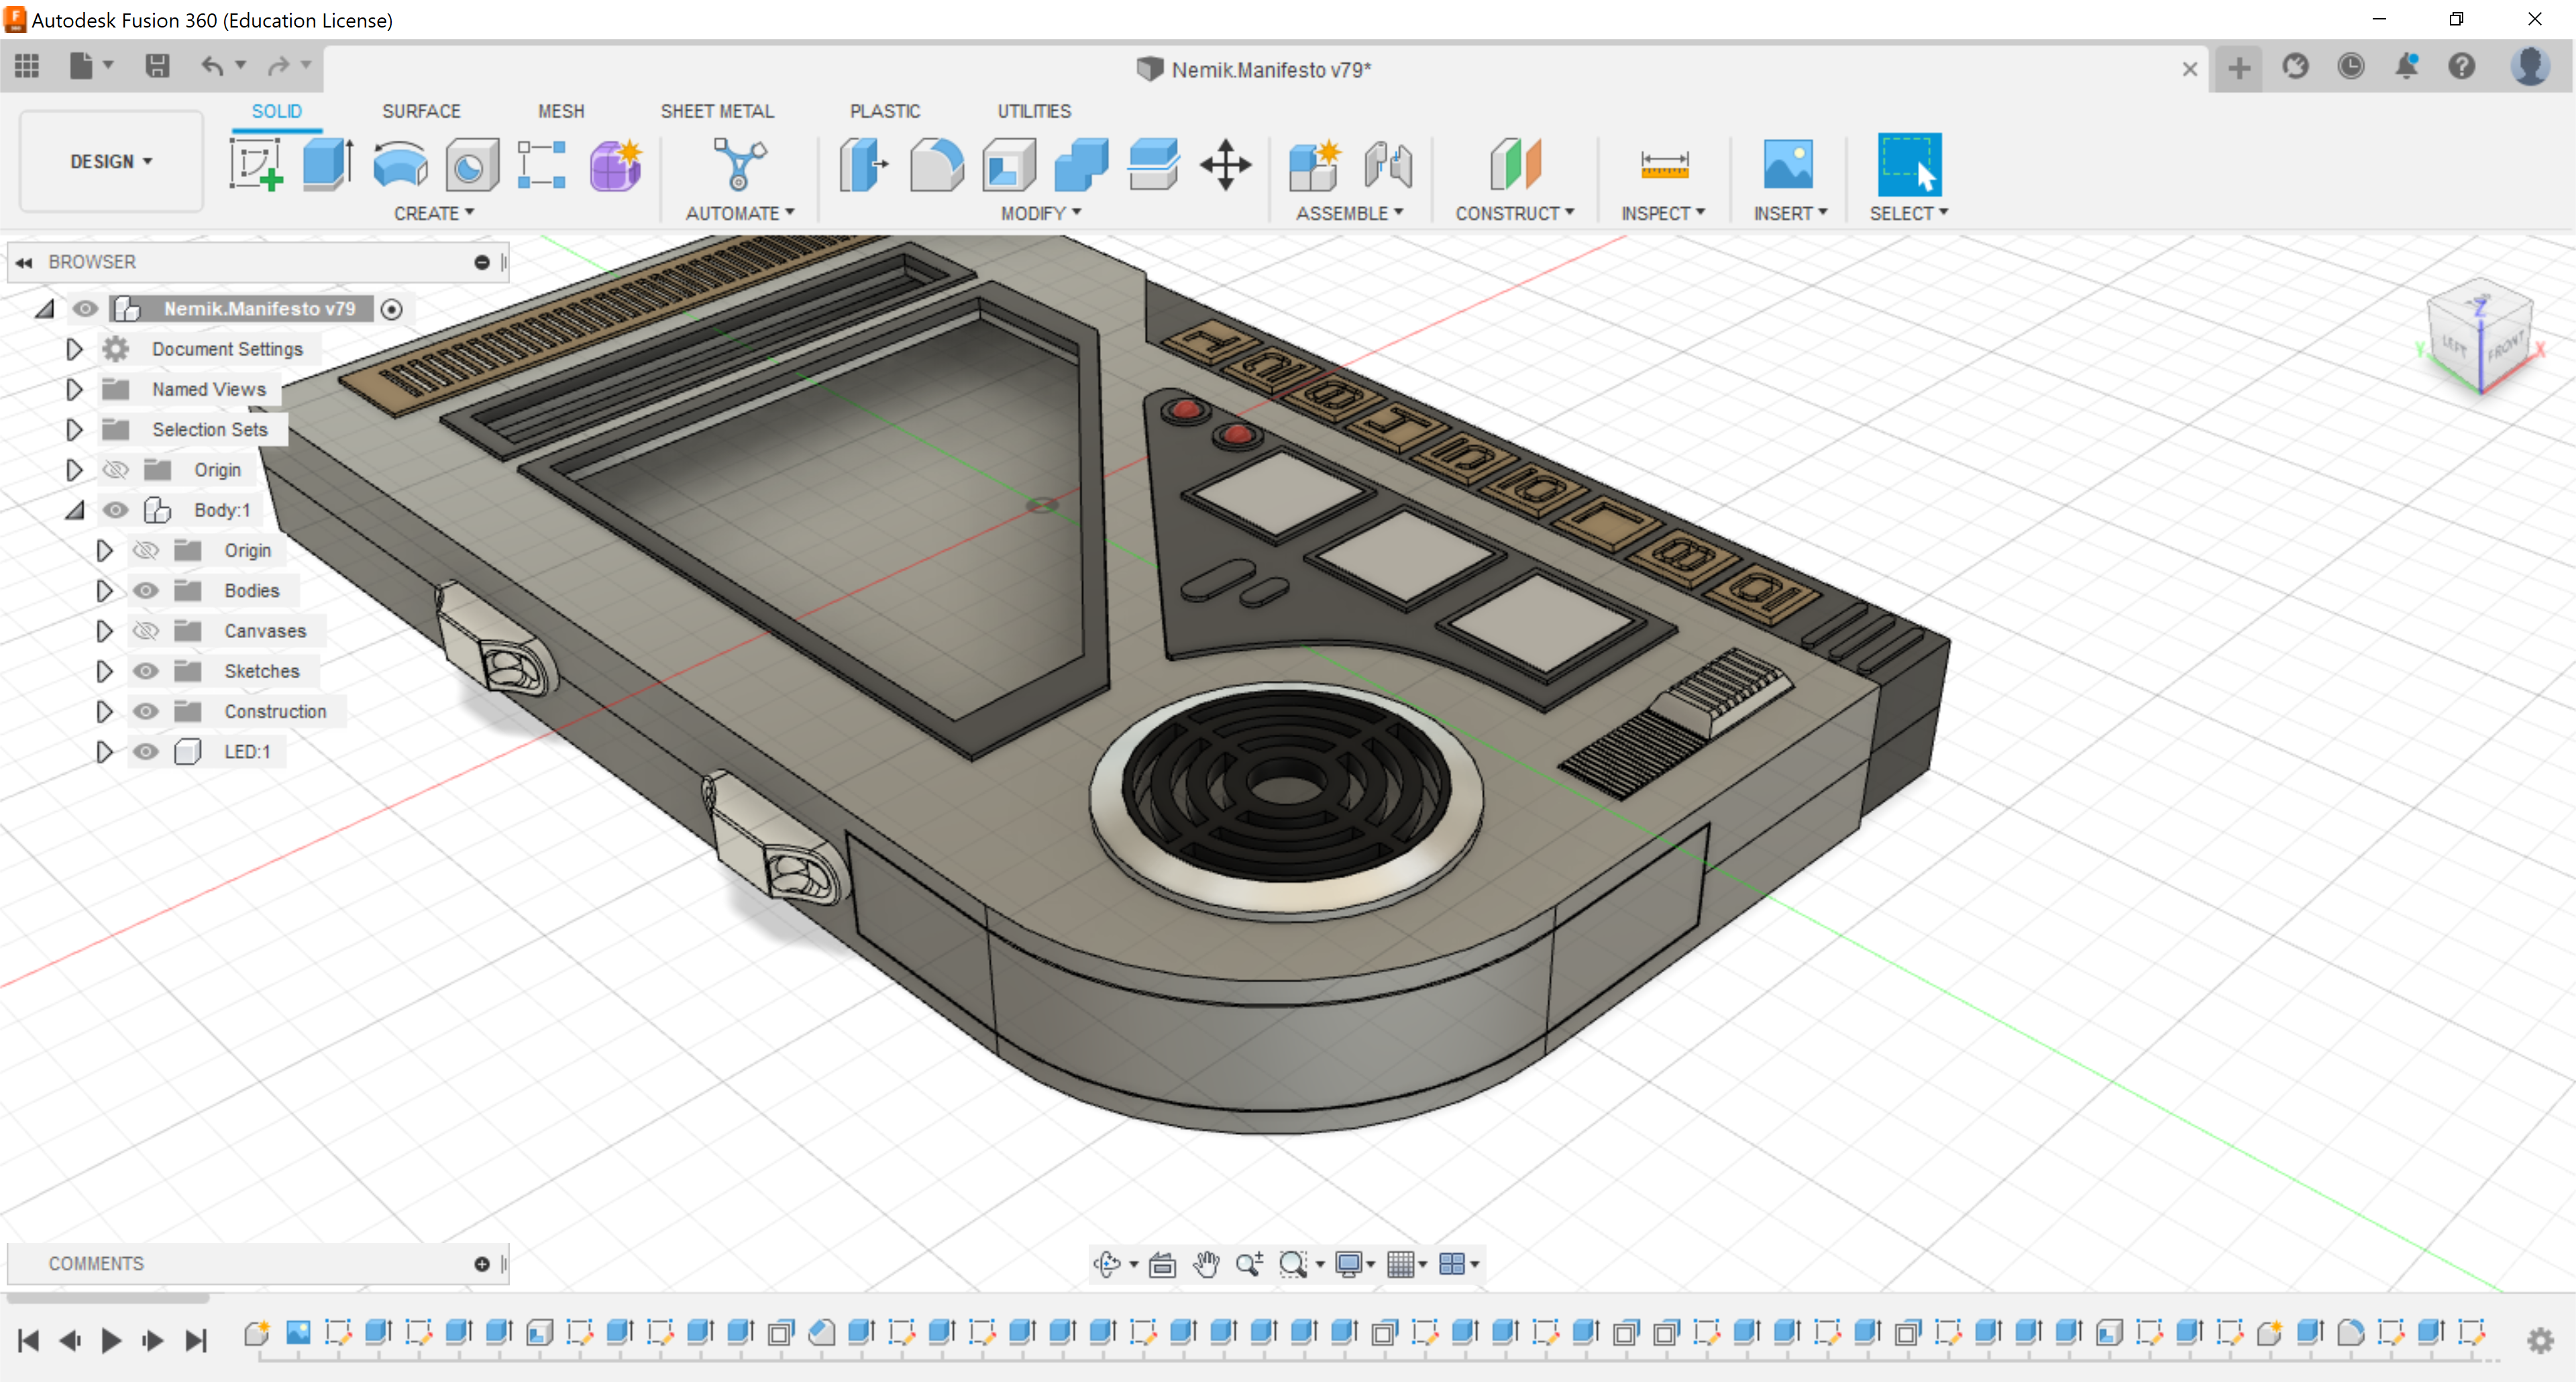Click the Help question mark icon
This screenshot has width=2576, height=1382.
(x=2461, y=67)
